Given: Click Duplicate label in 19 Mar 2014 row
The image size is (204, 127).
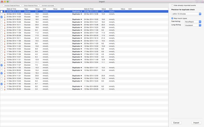Looking at the screenshot, I should pos(77,46).
